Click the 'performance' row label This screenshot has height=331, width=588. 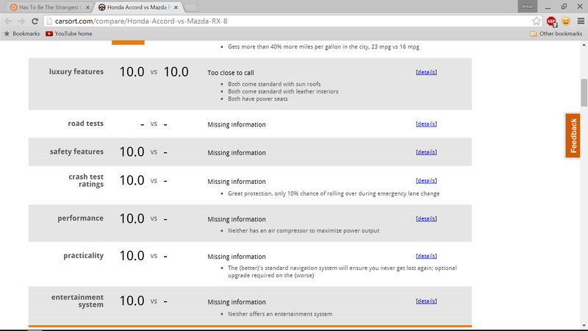[80, 218]
